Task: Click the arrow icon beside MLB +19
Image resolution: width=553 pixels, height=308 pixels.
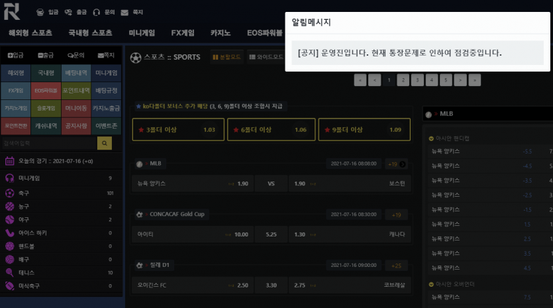Action: coord(403,164)
